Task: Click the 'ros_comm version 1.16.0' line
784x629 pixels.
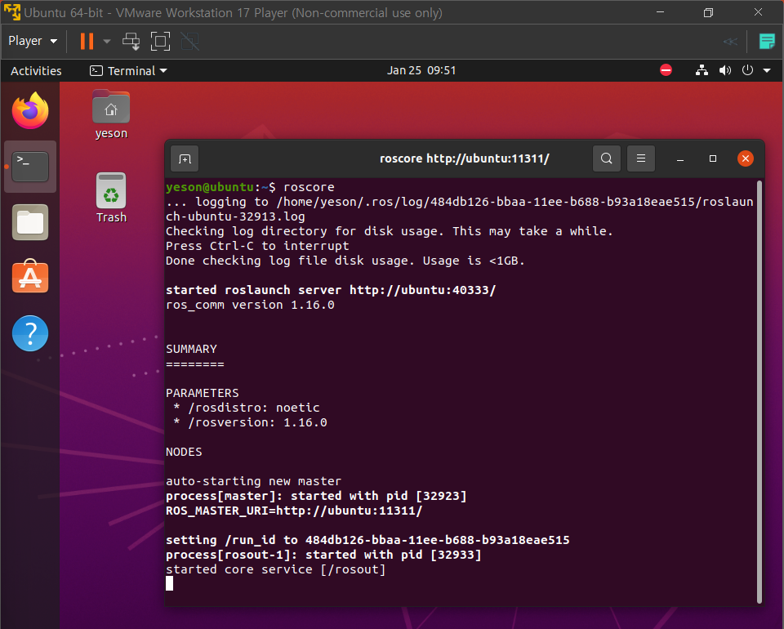Action: tap(250, 305)
